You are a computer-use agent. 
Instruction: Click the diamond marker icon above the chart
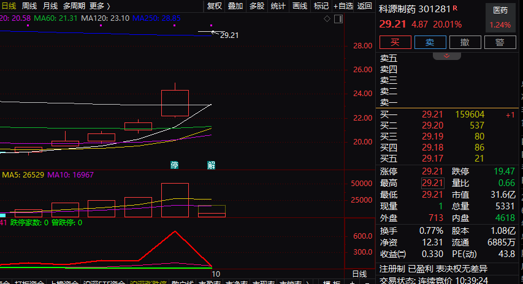coord(327,18)
